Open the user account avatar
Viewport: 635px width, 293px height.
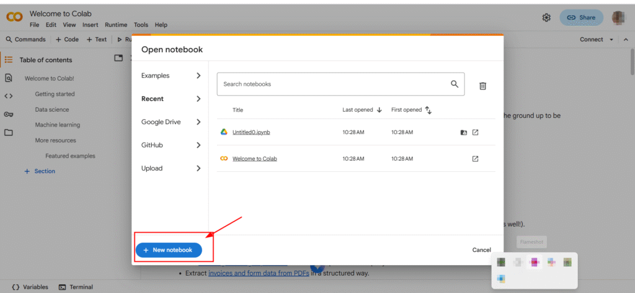pos(618,17)
